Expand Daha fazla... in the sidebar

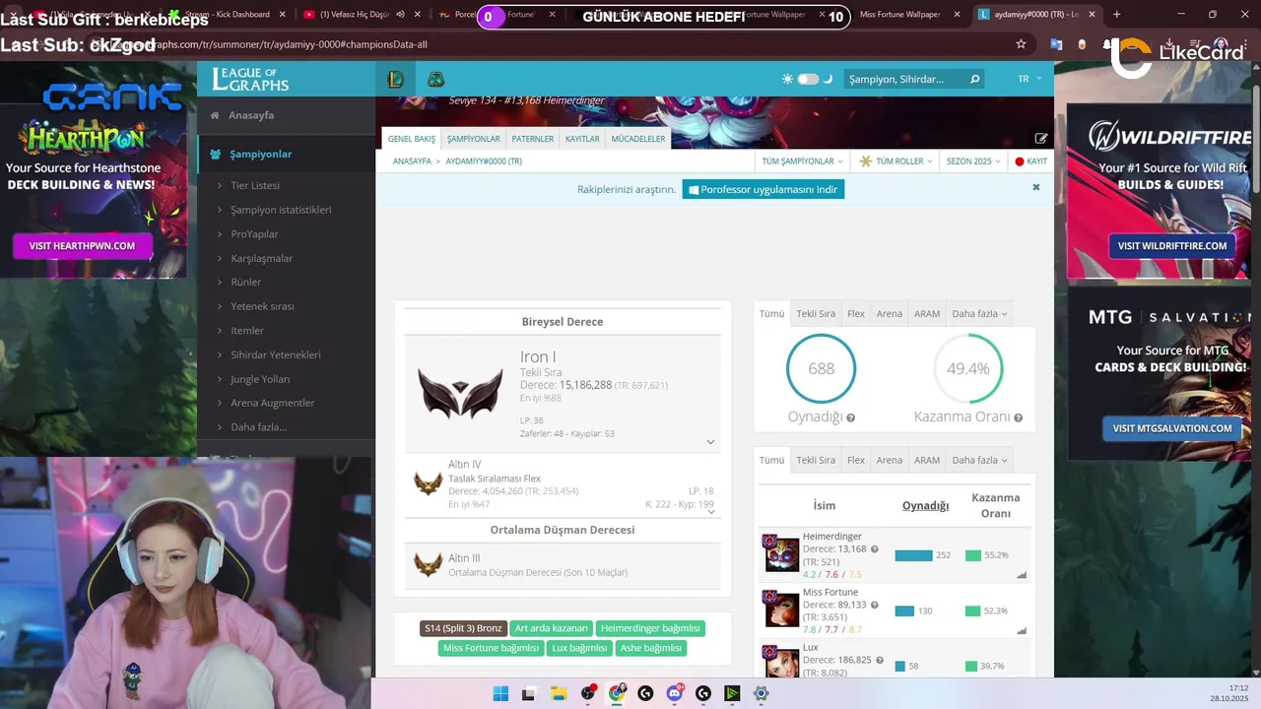click(258, 427)
